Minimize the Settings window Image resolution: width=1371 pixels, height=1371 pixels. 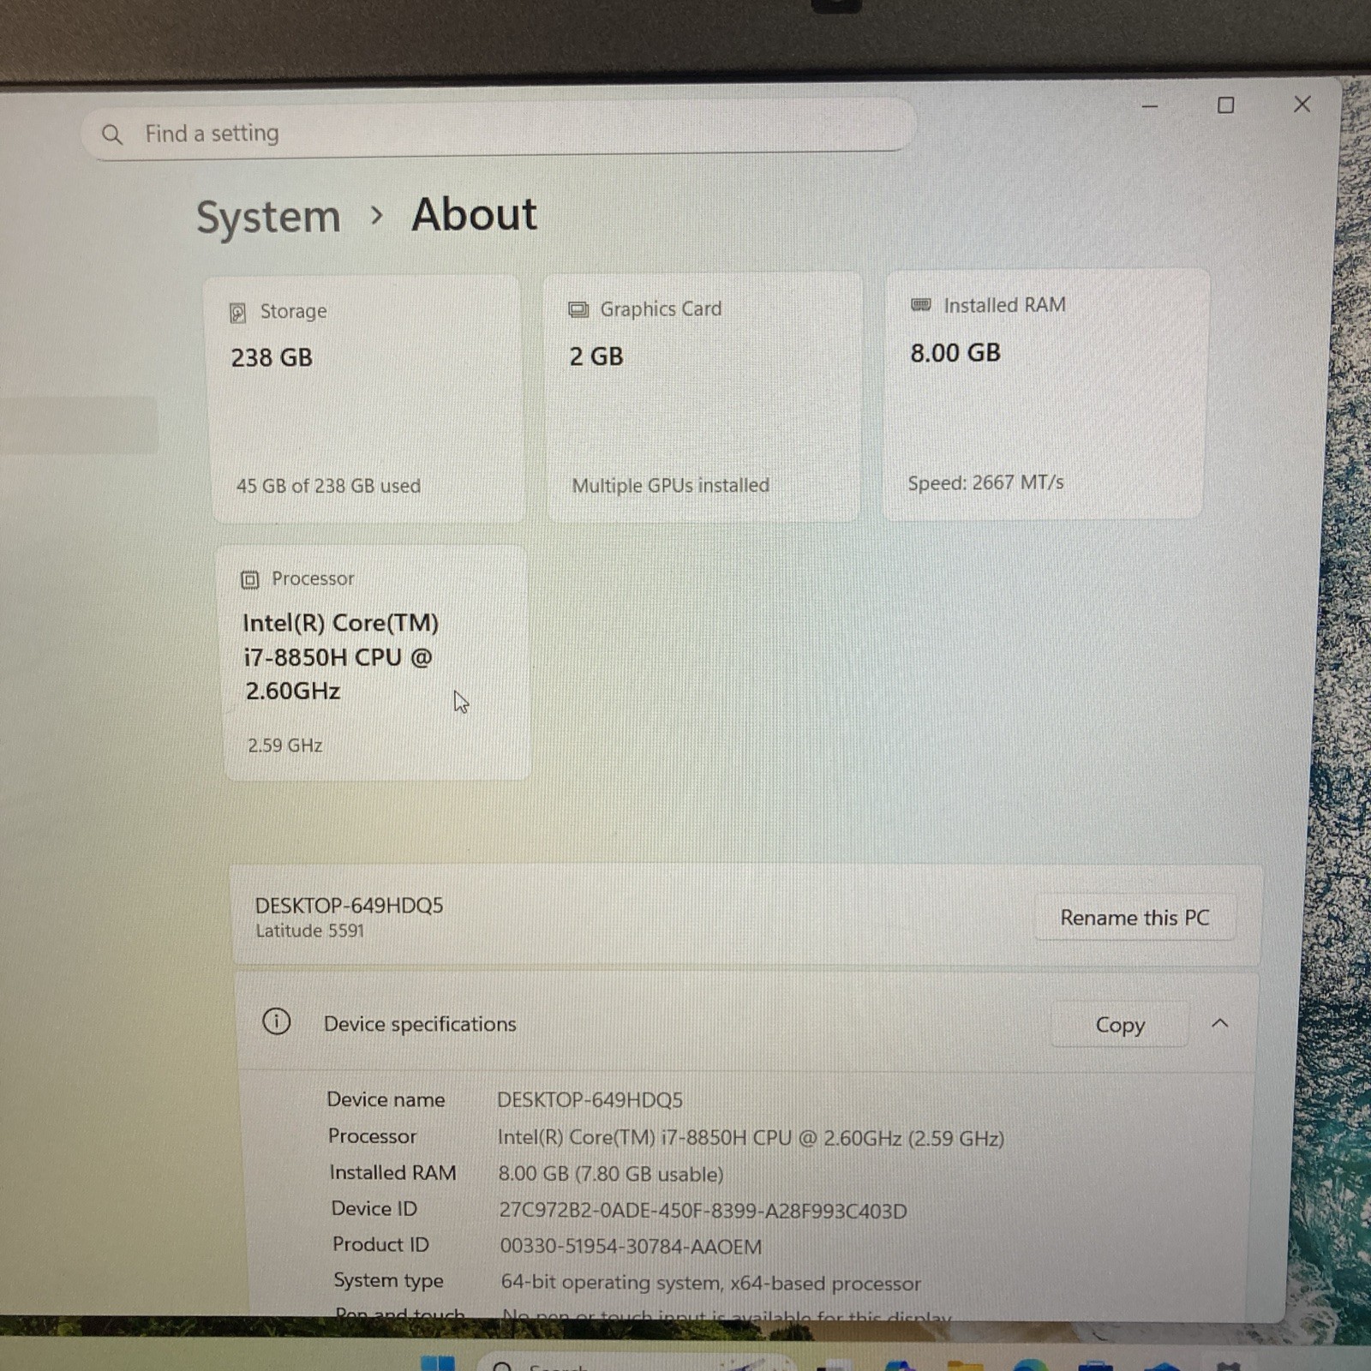pyautogui.click(x=1150, y=106)
